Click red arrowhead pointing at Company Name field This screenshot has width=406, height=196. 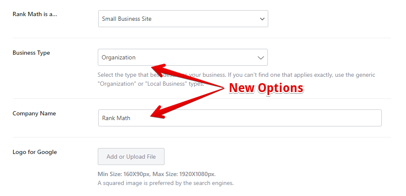157,113
